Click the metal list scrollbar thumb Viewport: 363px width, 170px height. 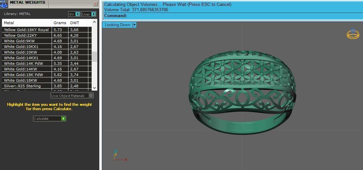[x=94, y=57]
